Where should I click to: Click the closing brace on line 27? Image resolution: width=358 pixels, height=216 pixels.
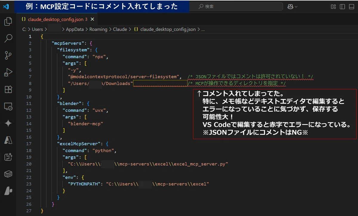pos(42,211)
